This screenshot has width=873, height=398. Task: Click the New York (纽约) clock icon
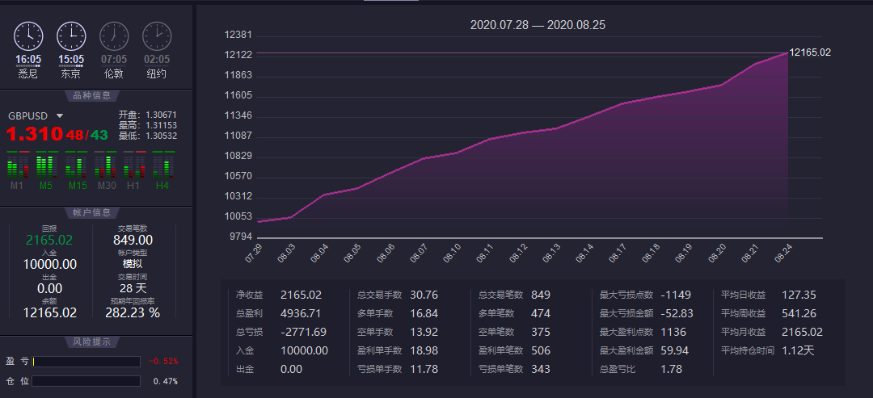[157, 36]
